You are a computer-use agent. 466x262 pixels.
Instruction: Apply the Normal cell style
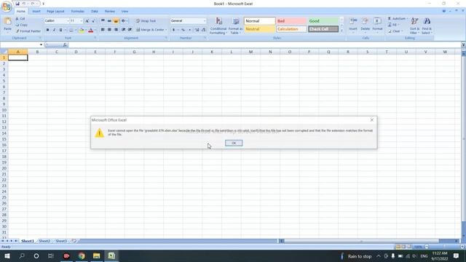tap(259, 21)
